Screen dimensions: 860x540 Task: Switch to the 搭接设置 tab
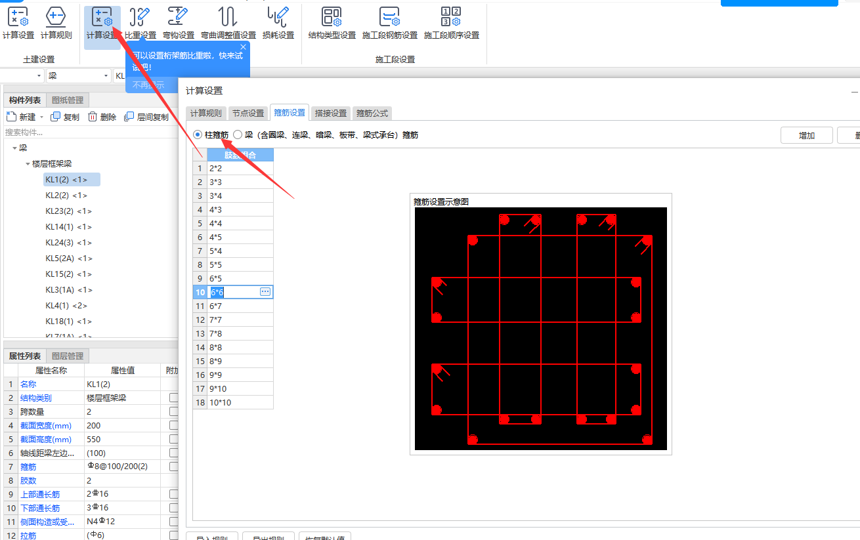331,113
